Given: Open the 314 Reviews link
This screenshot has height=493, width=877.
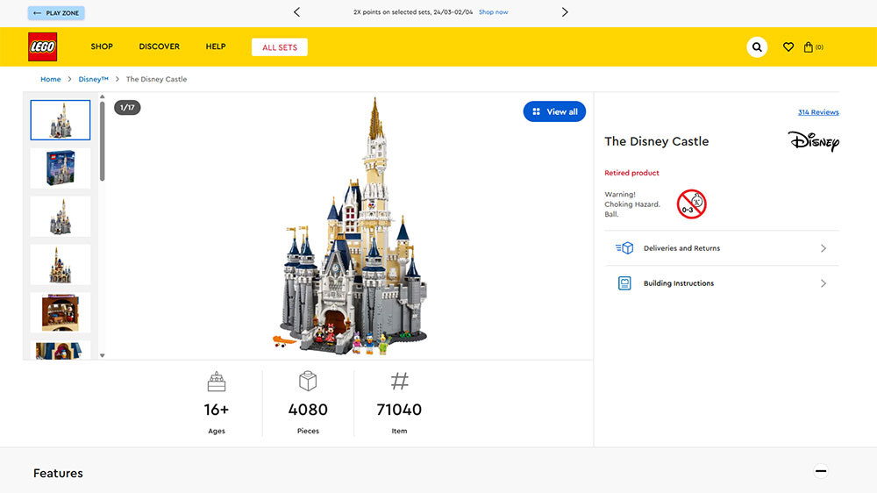Looking at the screenshot, I should 818,112.
